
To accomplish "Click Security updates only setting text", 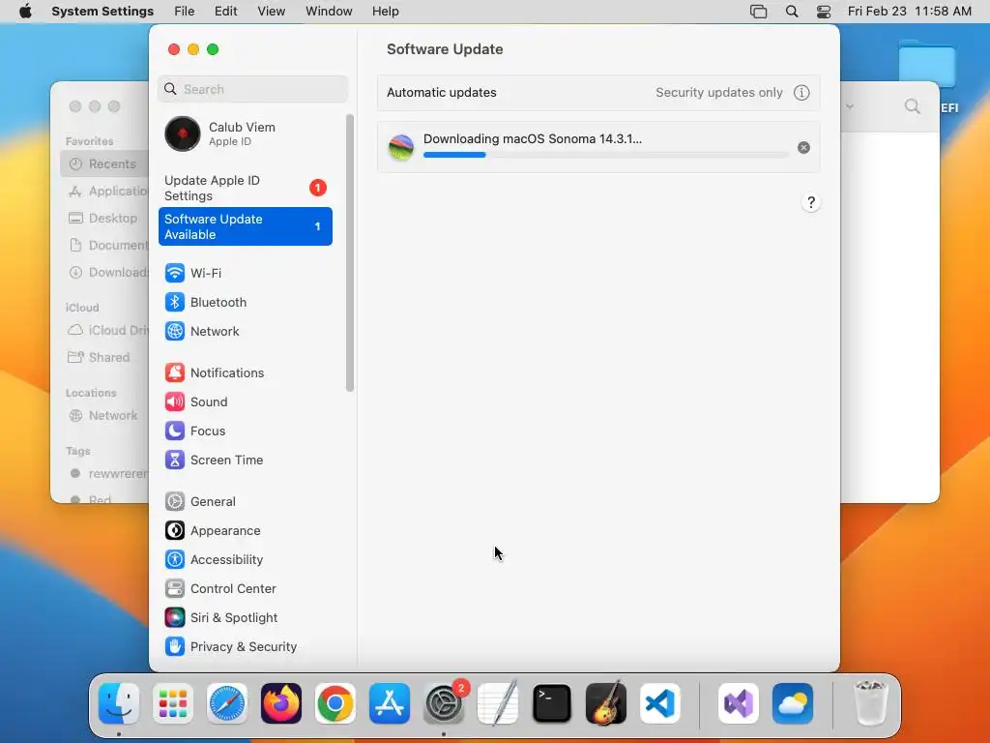I will 718,92.
